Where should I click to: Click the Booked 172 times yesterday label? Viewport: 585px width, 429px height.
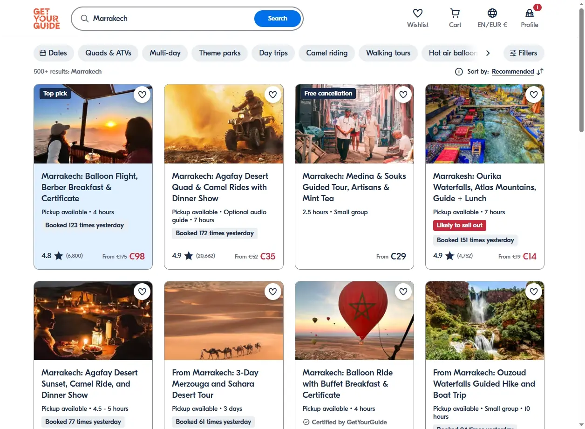coord(215,233)
